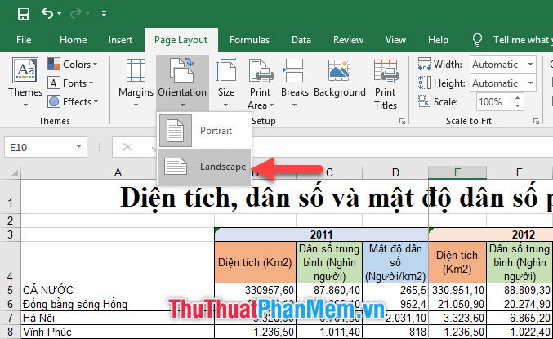Click the Scale 100% field
Image resolution: width=553 pixels, height=339 pixels.
coord(493,102)
